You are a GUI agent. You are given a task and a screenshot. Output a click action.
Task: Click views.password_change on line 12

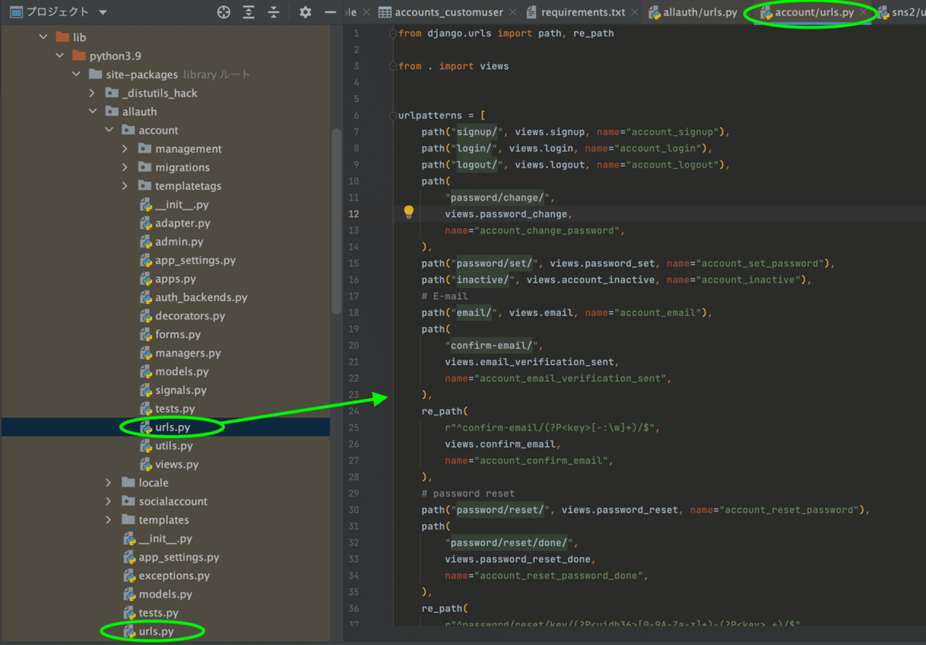508,214
